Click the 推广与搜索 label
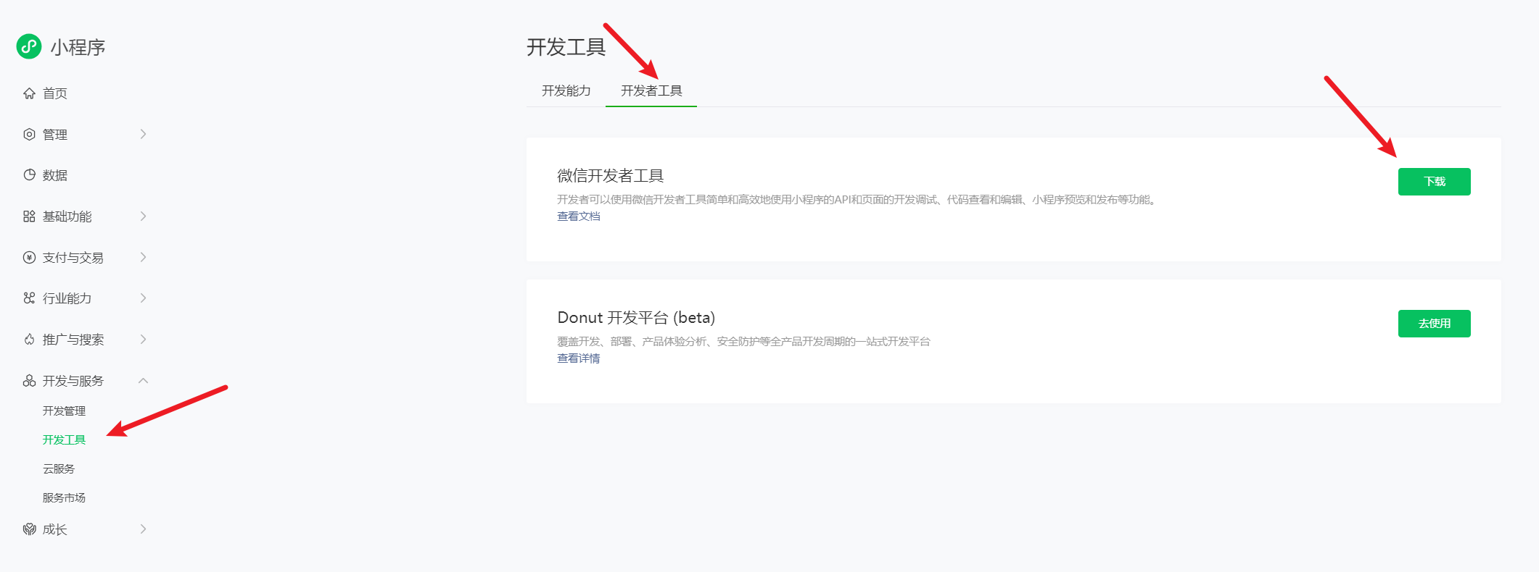The width and height of the screenshot is (1539, 572). tap(73, 340)
